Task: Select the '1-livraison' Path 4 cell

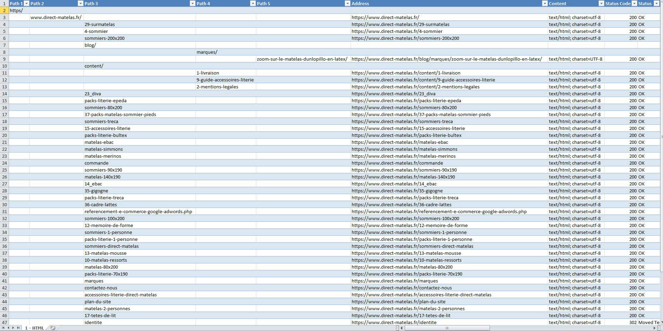Action: pos(226,73)
